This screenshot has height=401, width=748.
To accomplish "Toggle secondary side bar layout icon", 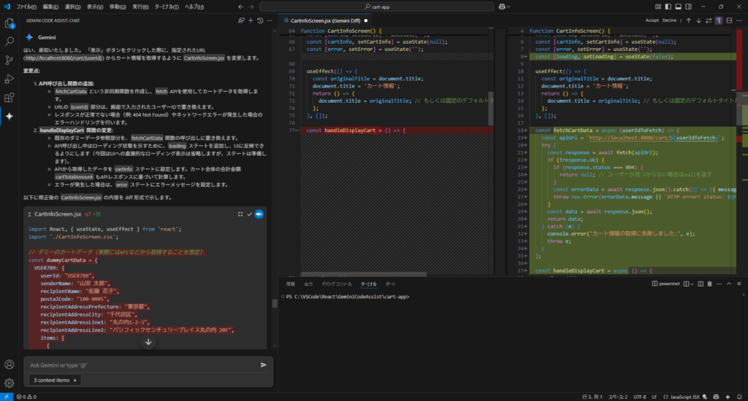I will [688, 7].
